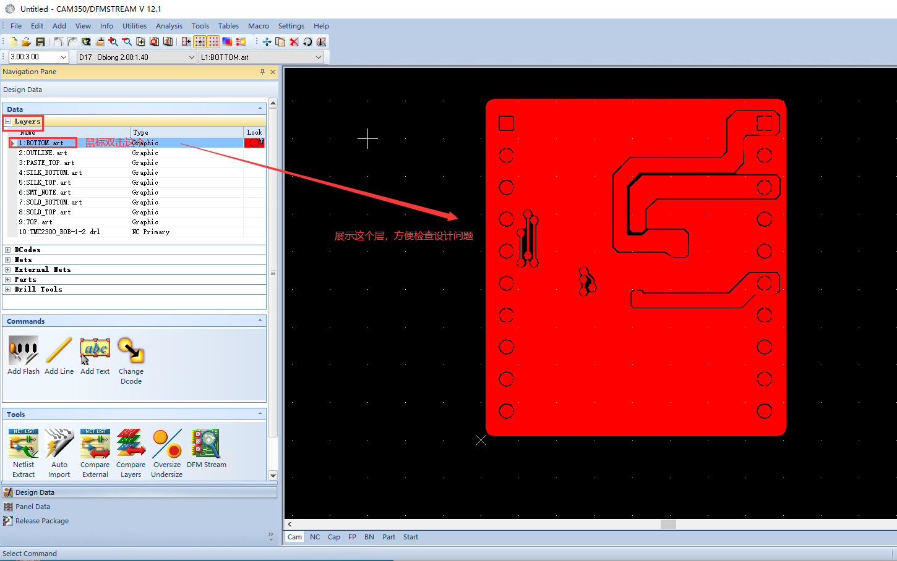Viewport: 897px width, 561px height.
Task: Switch to the NC tab
Action: (x=315, y=537)
